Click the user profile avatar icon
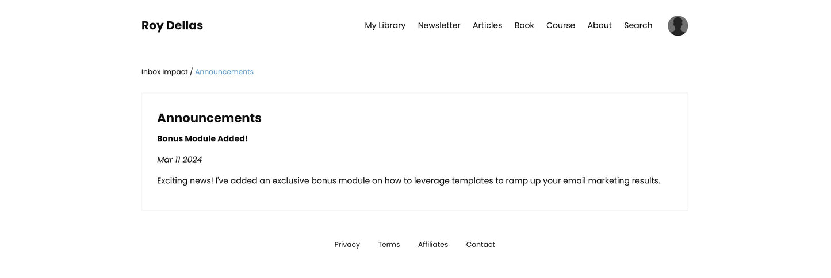 click(x=677, y=26)
